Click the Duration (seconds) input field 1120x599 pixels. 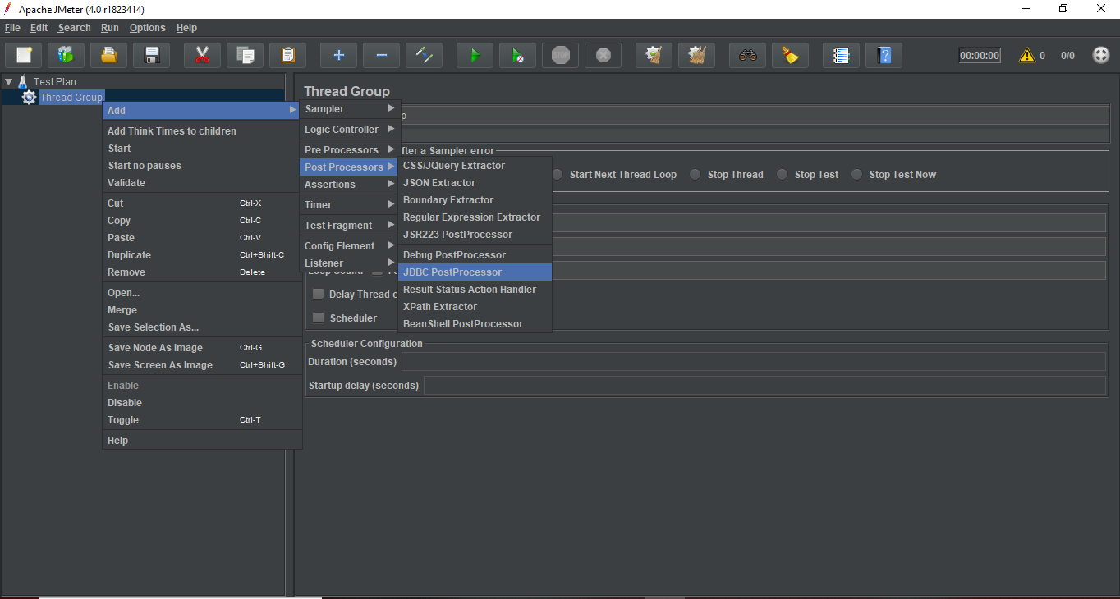pos(752,362)
